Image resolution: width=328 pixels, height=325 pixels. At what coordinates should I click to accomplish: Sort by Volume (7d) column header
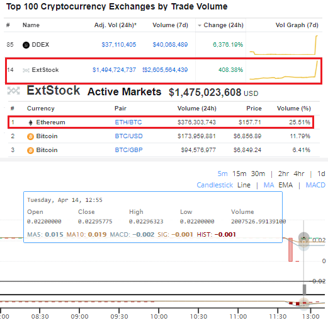pos(170,25)
